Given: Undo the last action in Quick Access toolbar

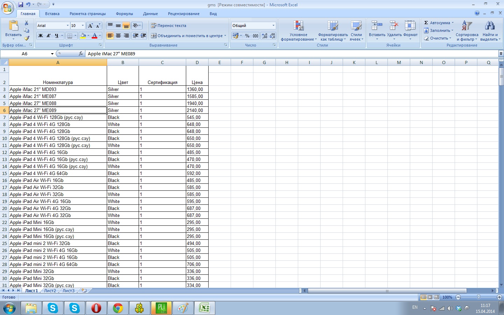Looking at the screenshot, I should (x=28, y=5).
